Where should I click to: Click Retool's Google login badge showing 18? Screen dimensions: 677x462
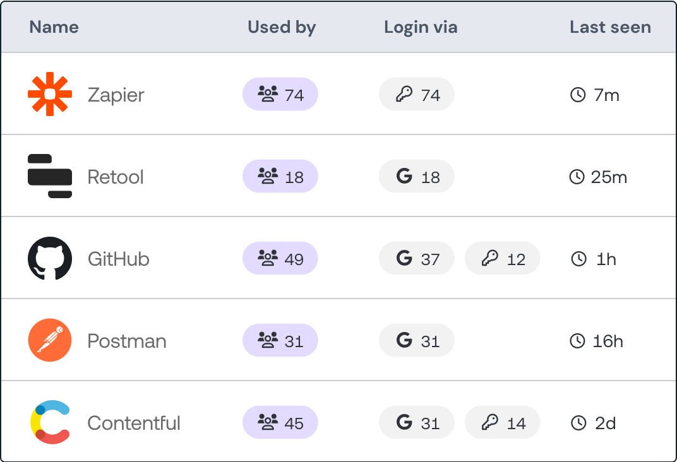(417, 177)
